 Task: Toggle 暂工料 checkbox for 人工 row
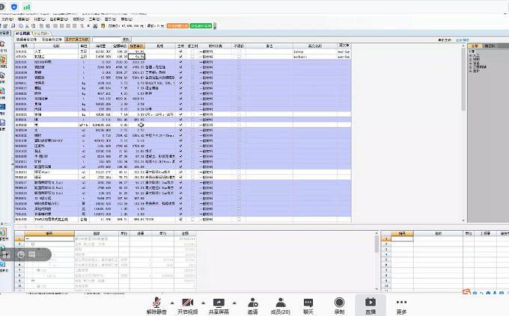(193, 52)
